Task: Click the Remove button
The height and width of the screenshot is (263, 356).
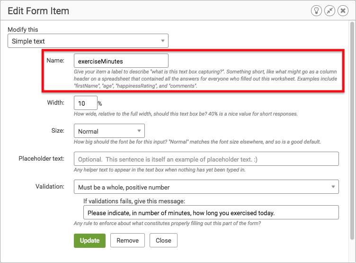Action: pyautogui.click(x=128, y=241)
